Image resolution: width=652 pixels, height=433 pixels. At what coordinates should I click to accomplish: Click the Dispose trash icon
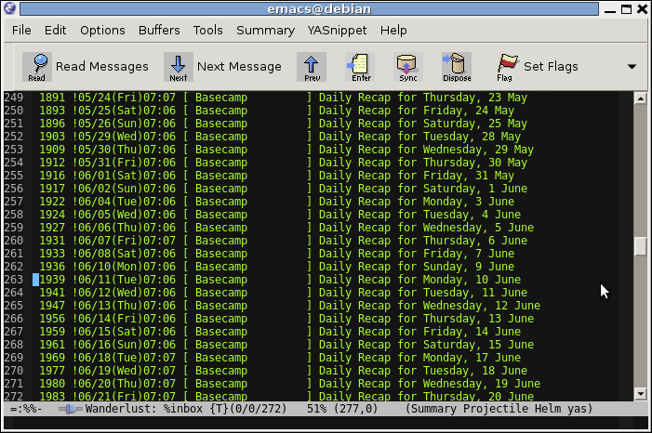point(457,67)
